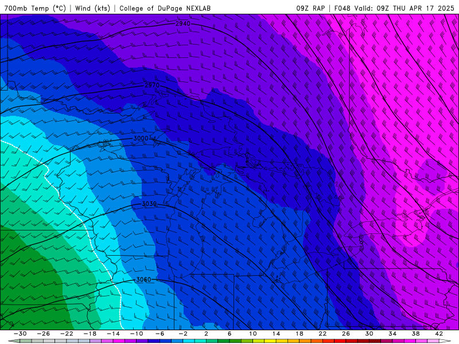Click the 3000 height contour label

[x=141, y=138]
